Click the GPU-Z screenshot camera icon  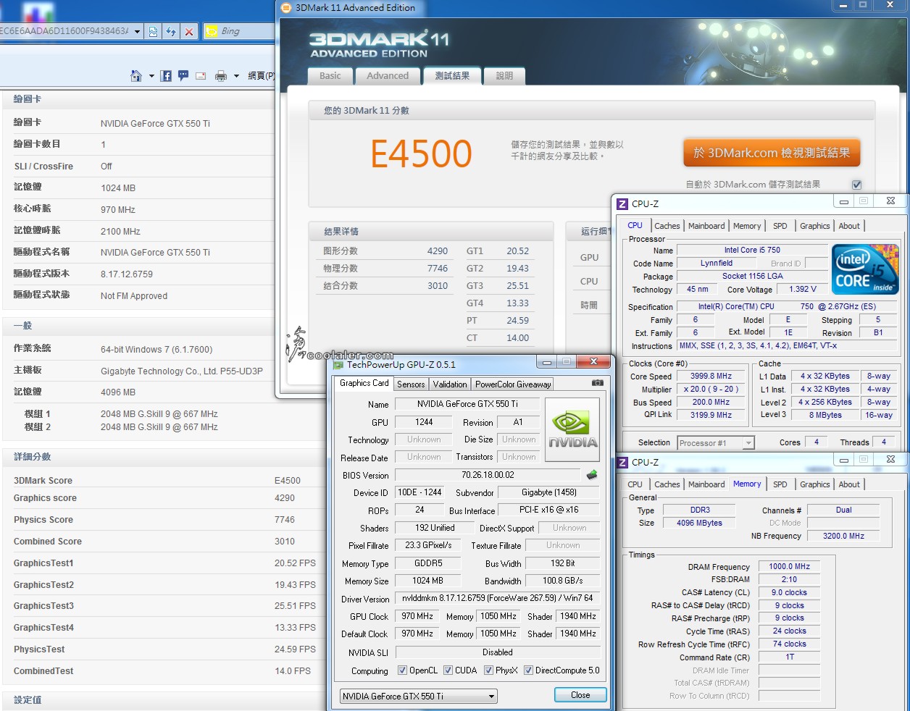tap(597, 383)
